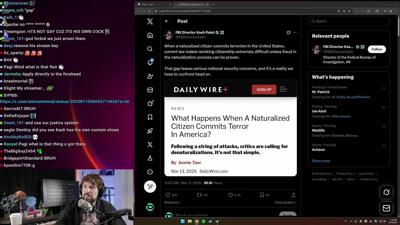Open the floating Grok button bottom right
This screenshot has height=225, width=400.
tap(386, 192)
